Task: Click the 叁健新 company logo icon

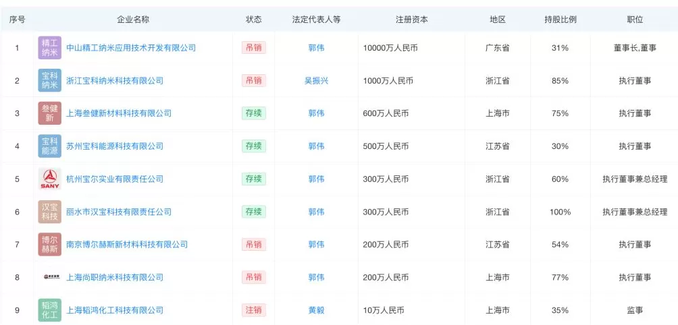Action: [x=50, y=113]
